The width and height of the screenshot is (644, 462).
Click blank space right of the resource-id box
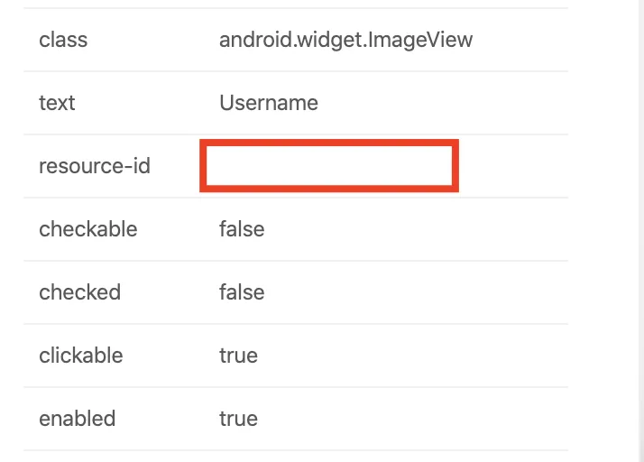[514, 166]
